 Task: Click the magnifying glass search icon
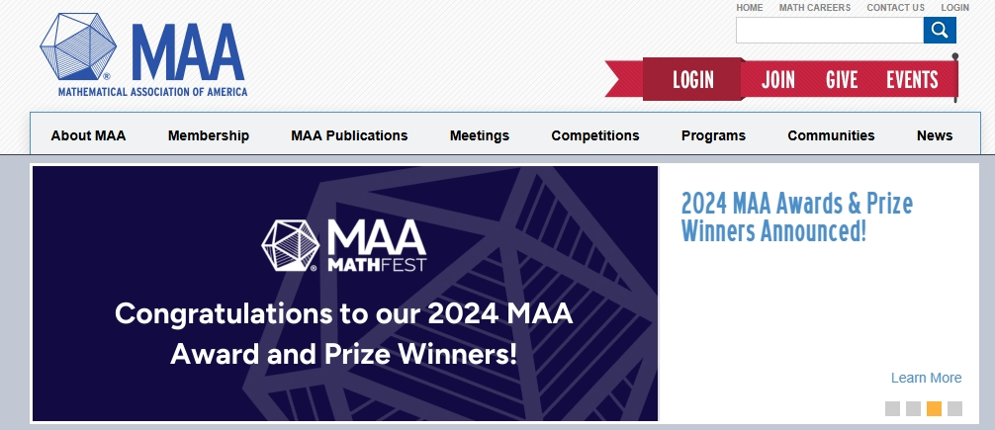click(940, 30)
